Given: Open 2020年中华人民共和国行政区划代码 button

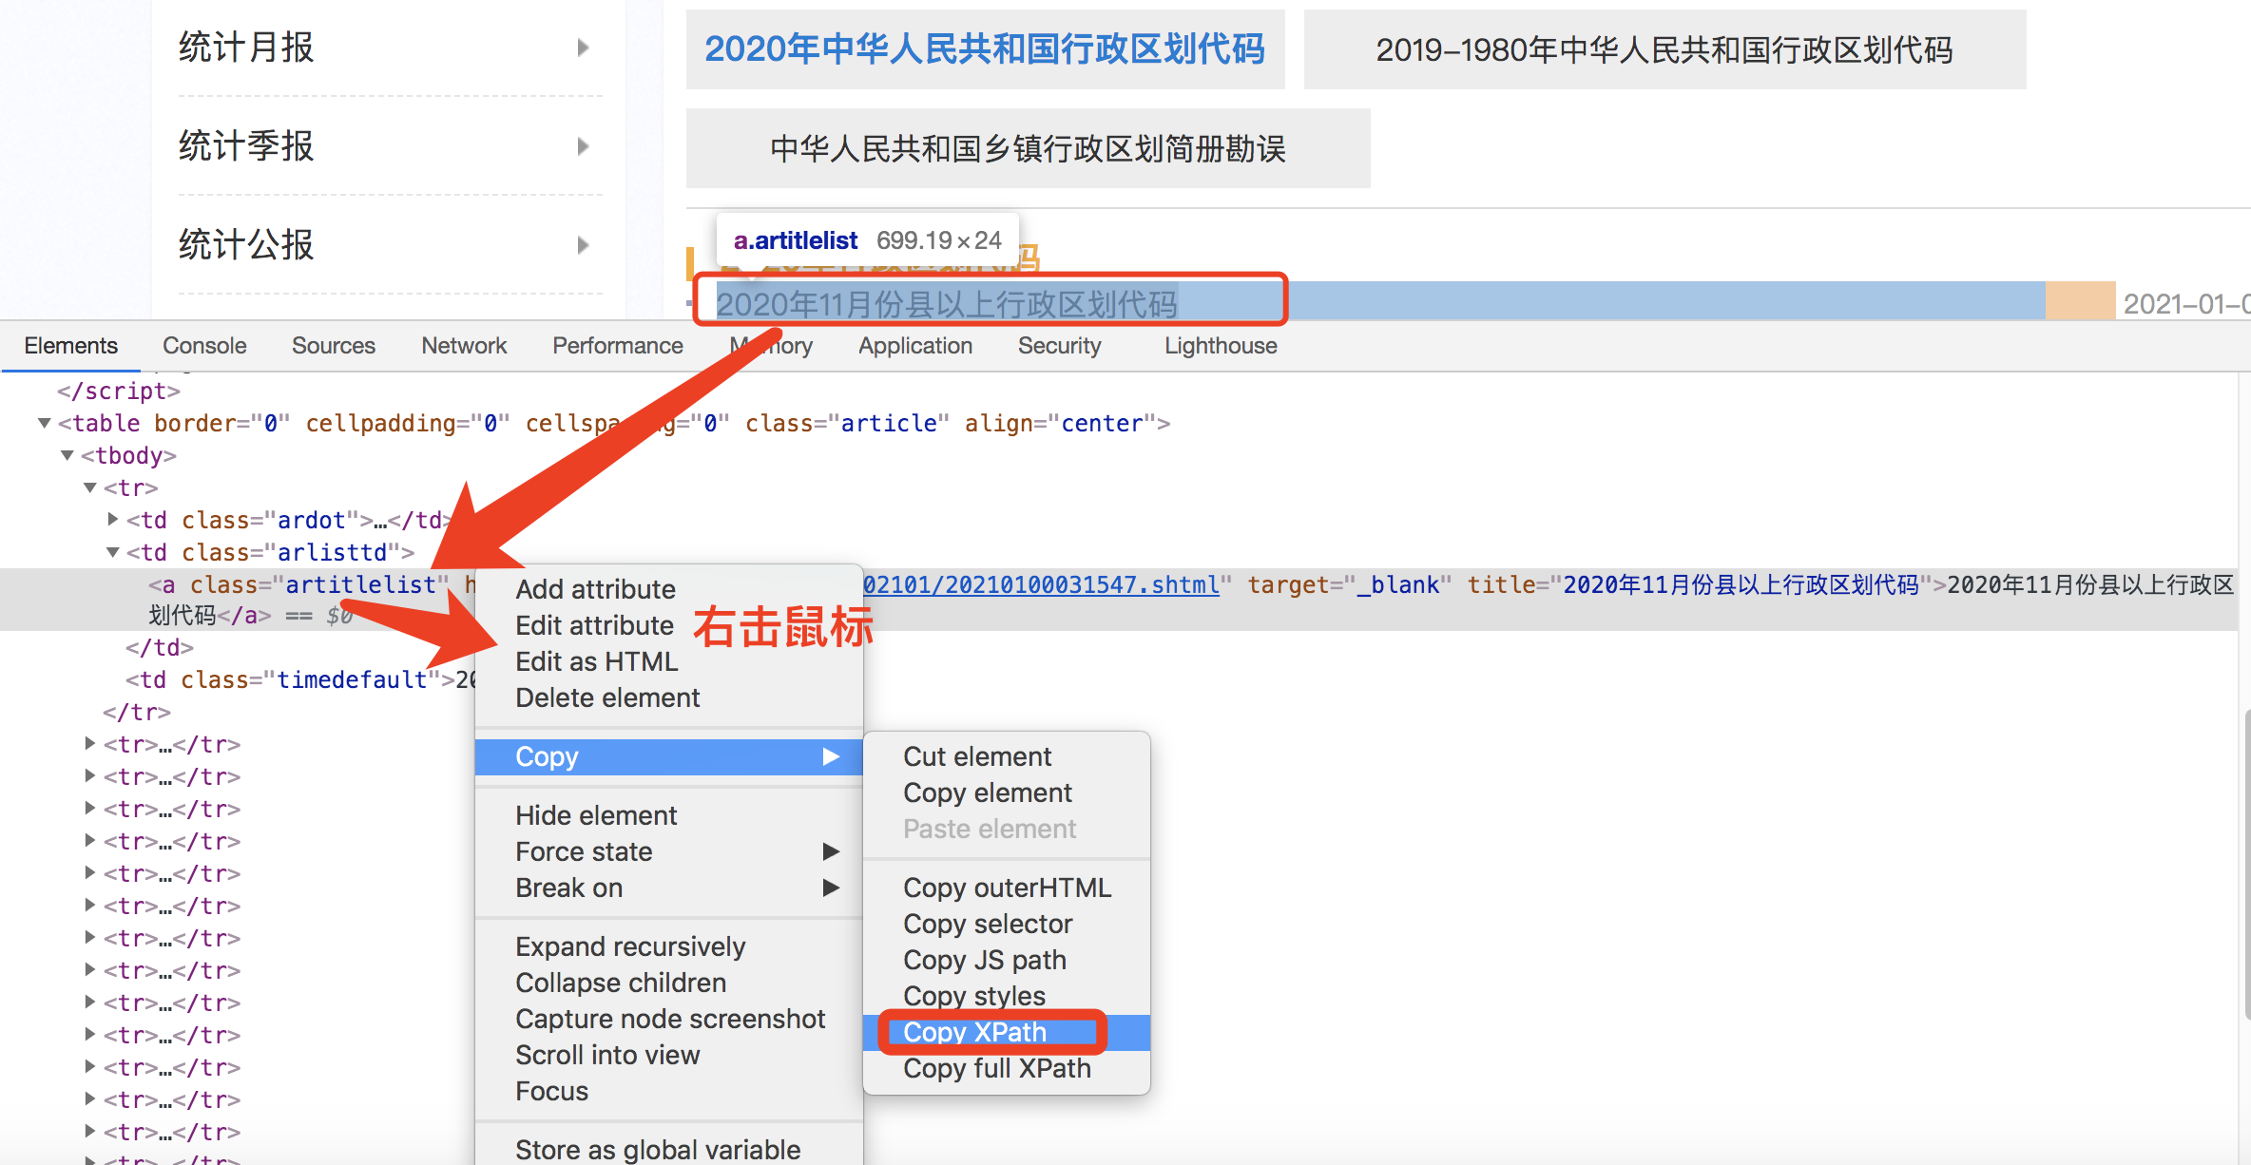Looking at the screenshot, I should coord(985,49).
